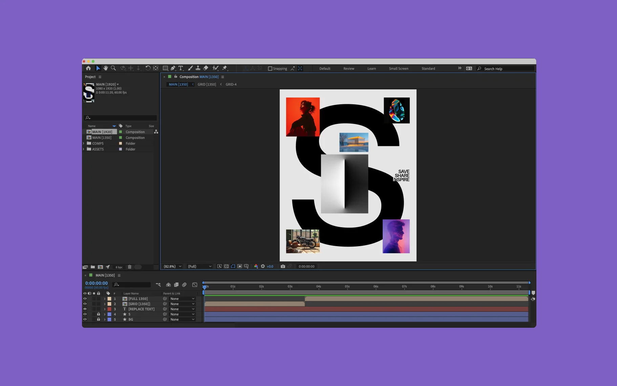Enable the Snapping checkbox

click(270, 68)
